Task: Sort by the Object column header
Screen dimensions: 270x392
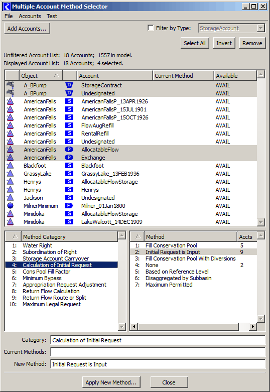Action: [x=41, y=75]
